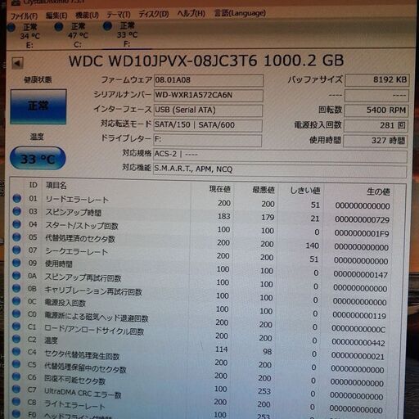Click status dot for C0 row
This screenshot has height=419, width=419.
coord(16,314)
